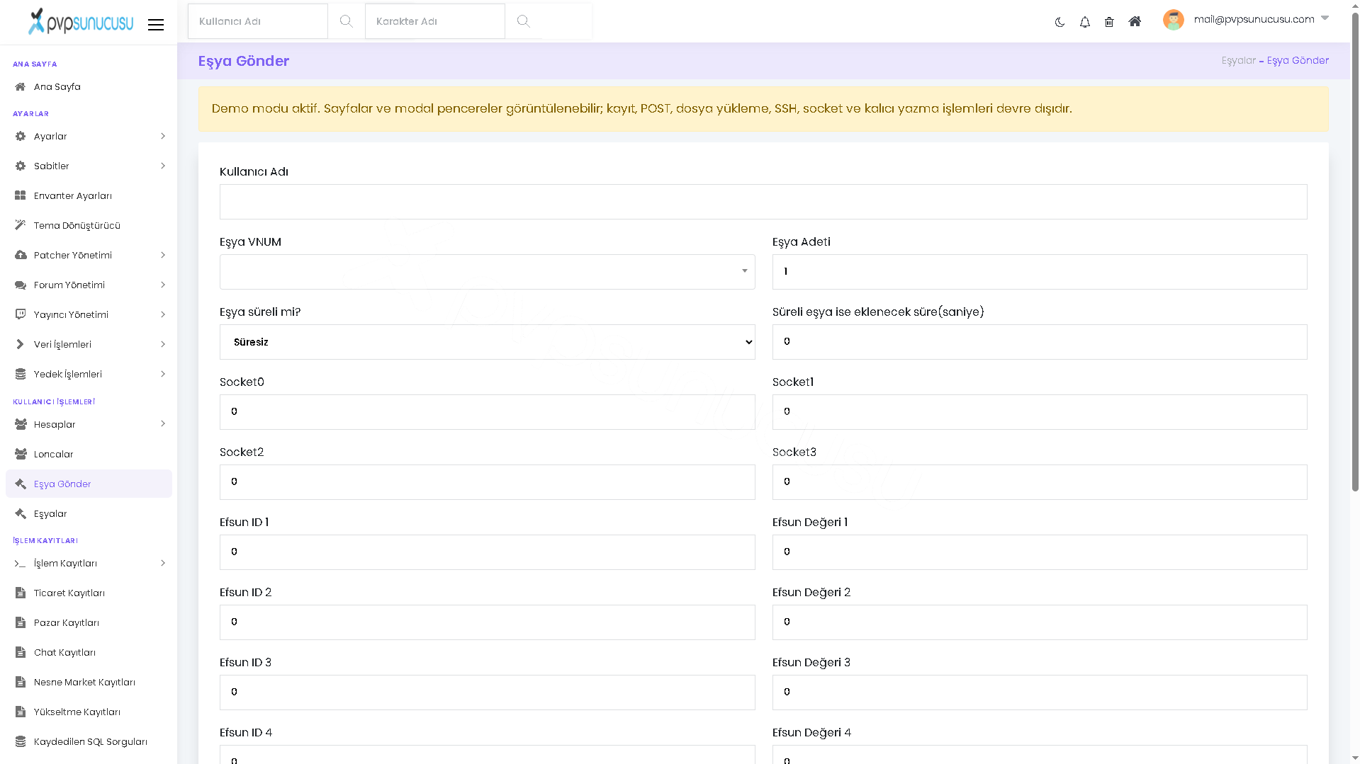
Task: Click the Socket1 input field
Action: click(1040, 412)
